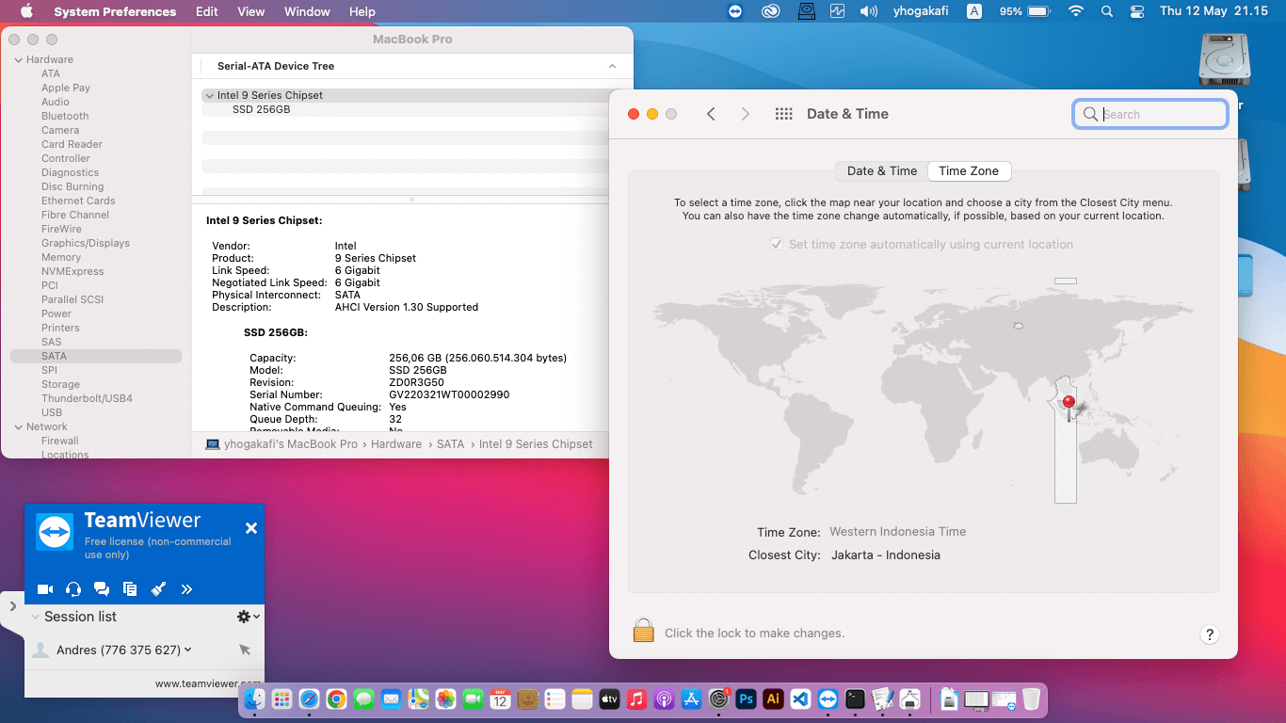Collapse the Serial-ATA Device Tree header
The image size is (1286, 723).
click(x=612, y=66)
